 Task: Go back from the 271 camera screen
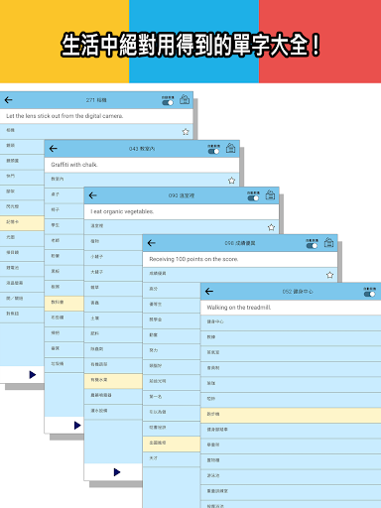(x=8, y=100)
